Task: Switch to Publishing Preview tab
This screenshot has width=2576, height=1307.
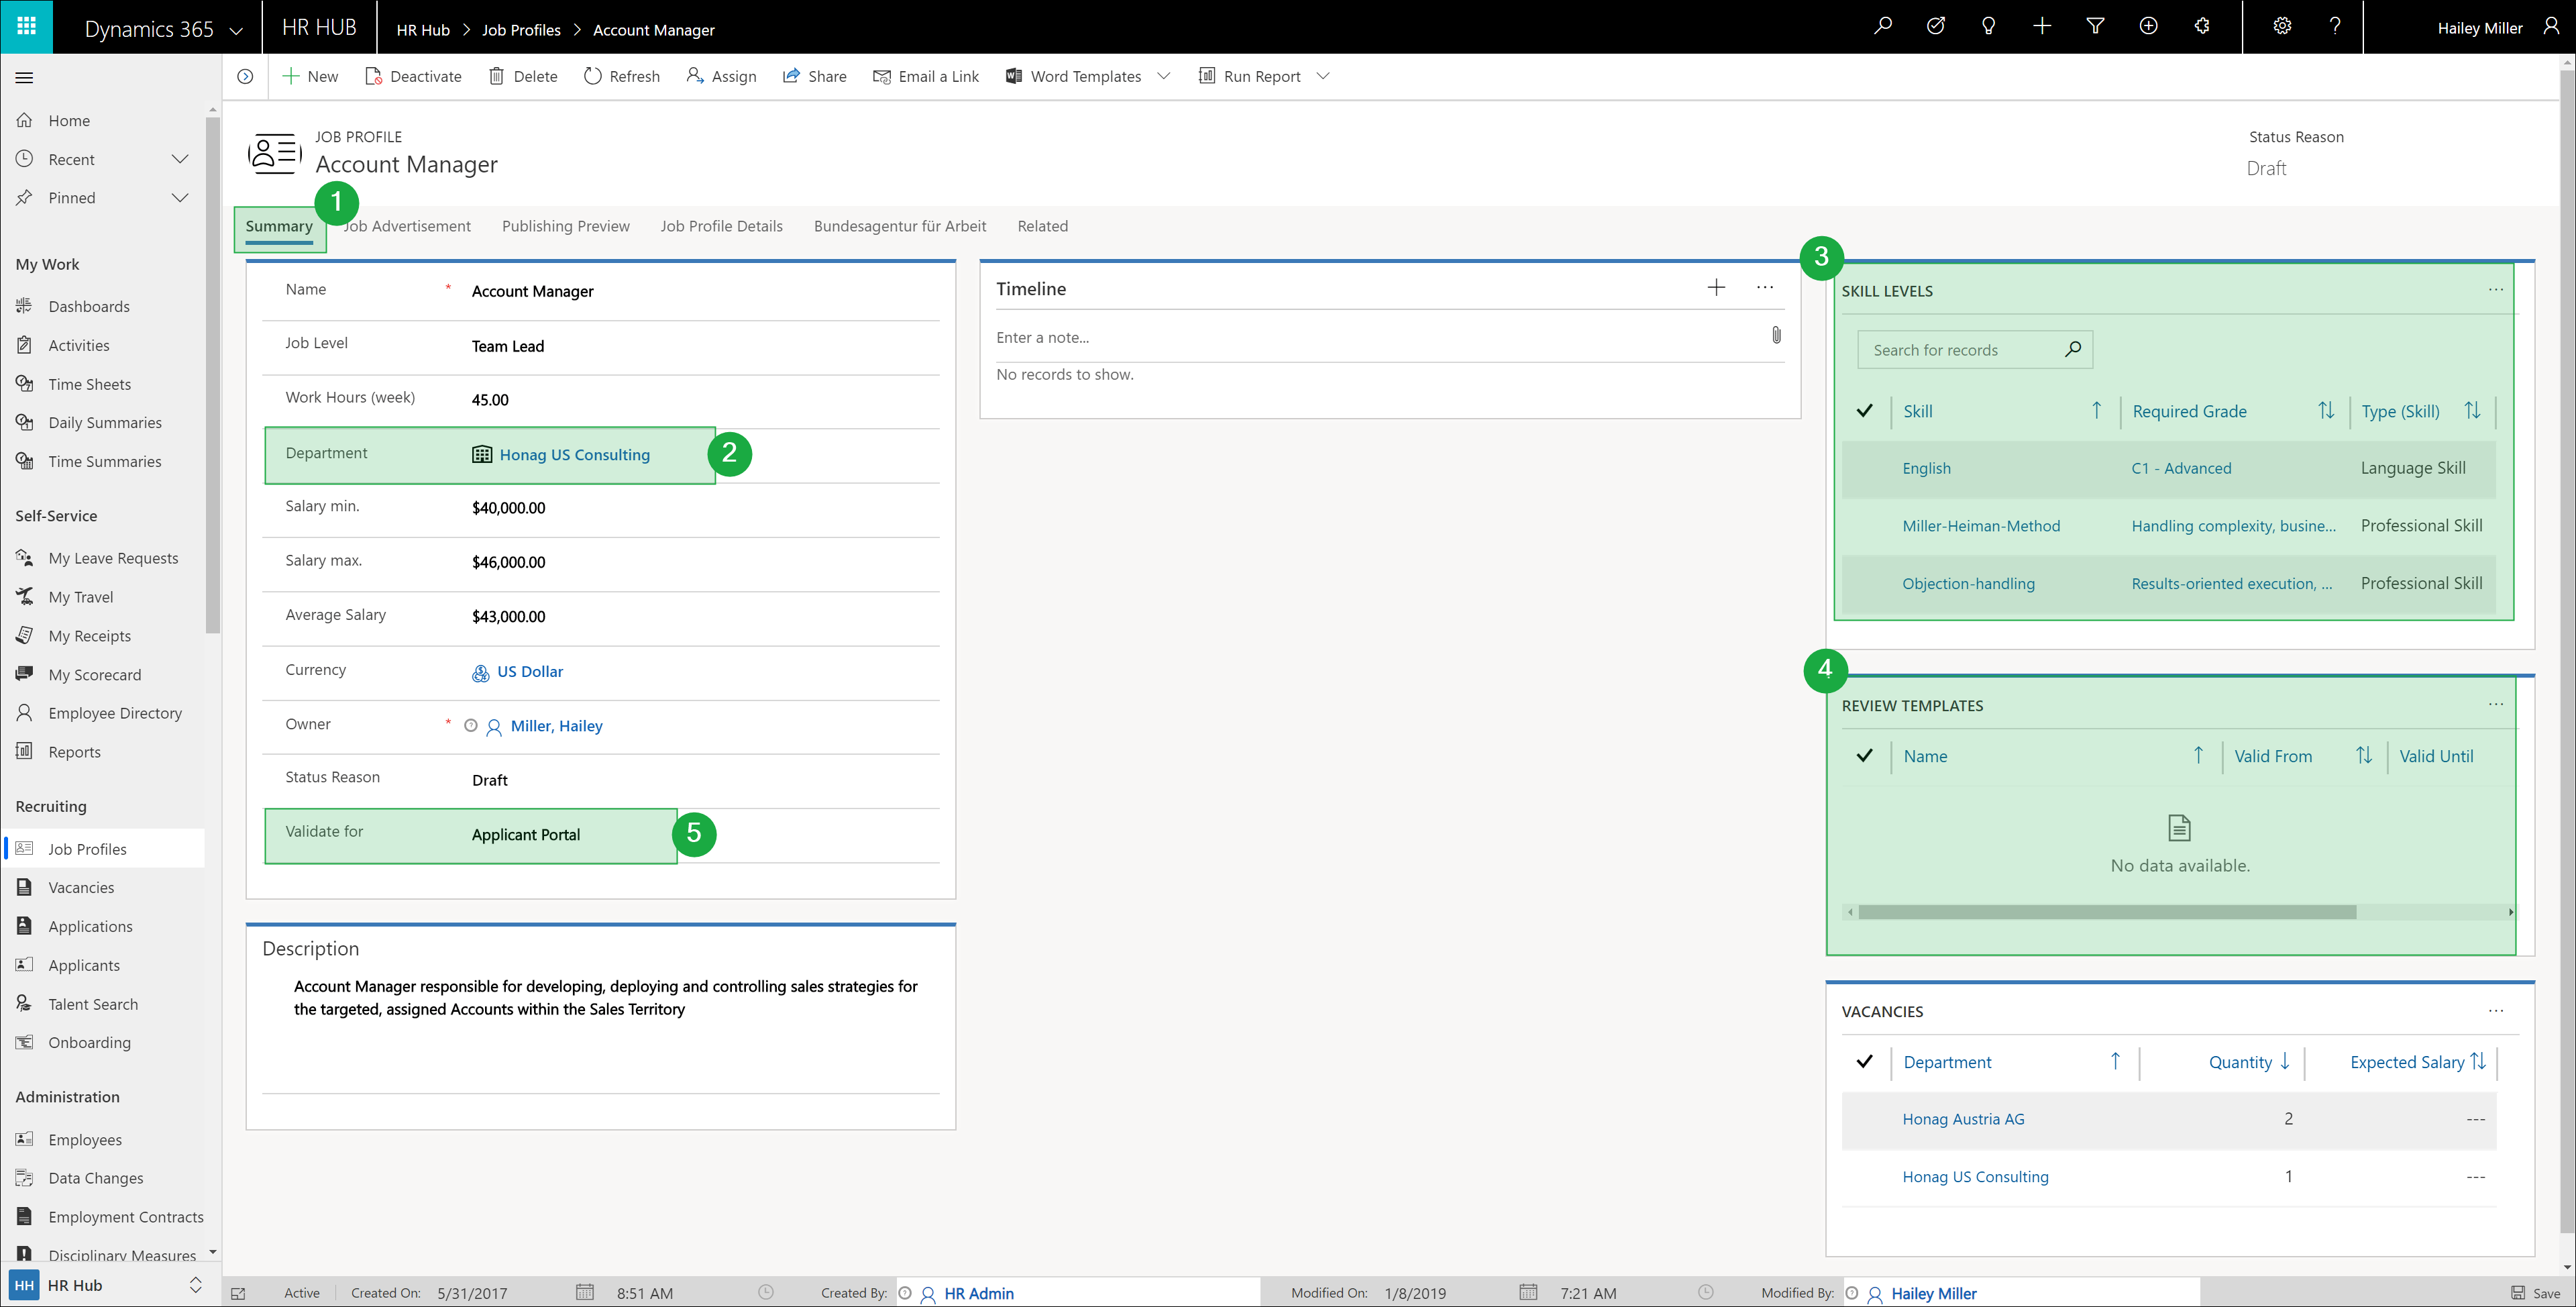Action: click(x=566, y=226)
